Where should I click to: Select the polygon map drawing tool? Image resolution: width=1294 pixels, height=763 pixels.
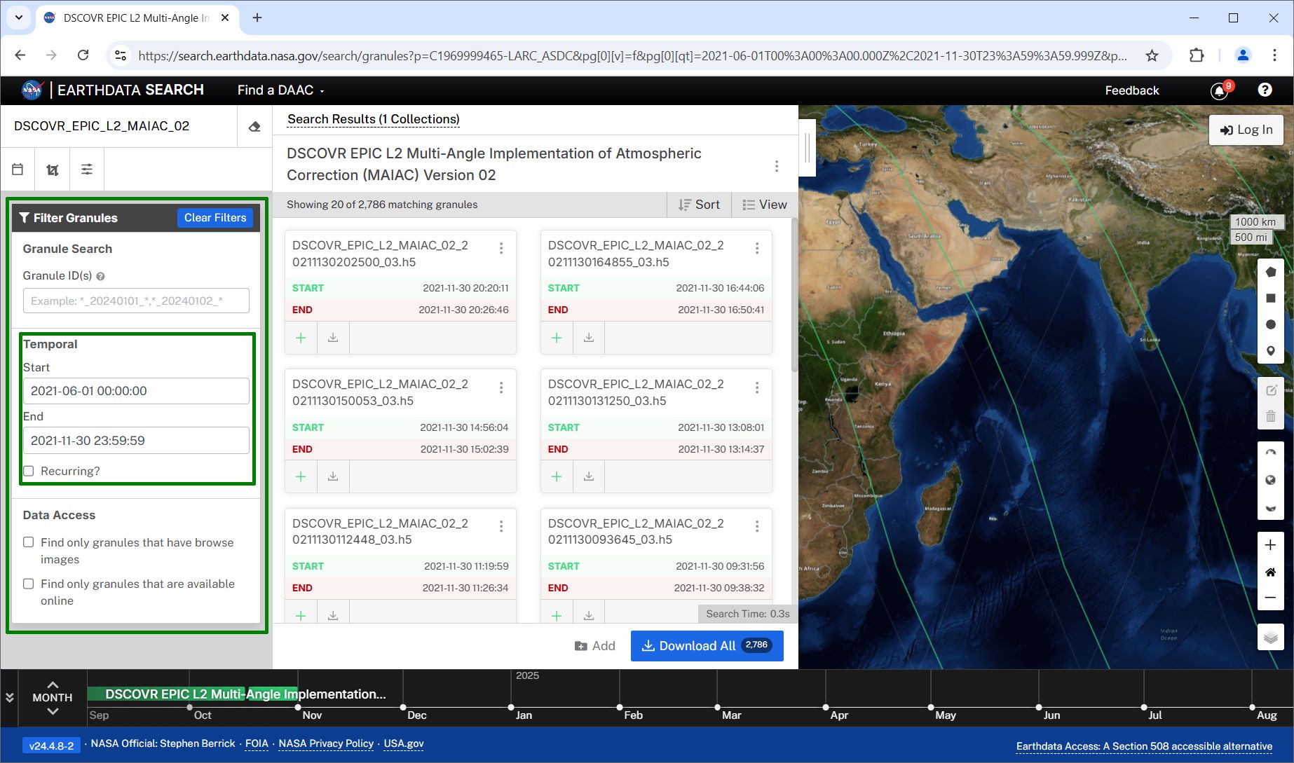coord(1271,272)
